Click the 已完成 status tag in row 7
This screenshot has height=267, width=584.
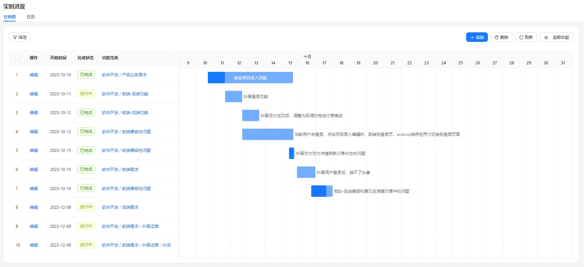click(86, 188)
